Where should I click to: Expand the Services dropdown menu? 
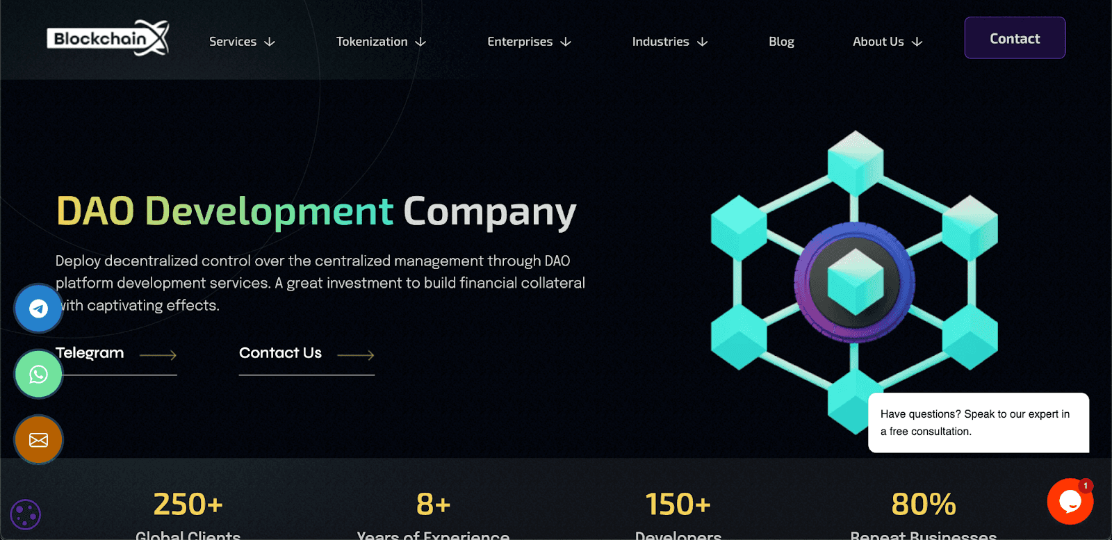242,42
